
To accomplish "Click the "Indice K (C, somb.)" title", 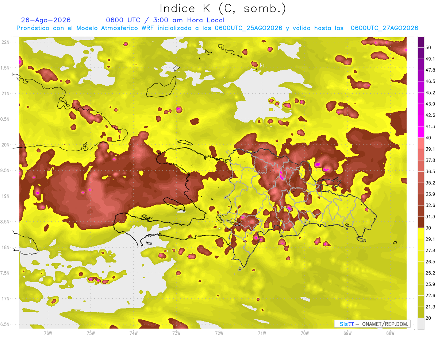I will coord(223,8).
